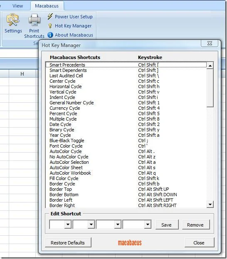Switch to the View ribbon tab
The width and height of the screenshot is (227, 259).
pos(18,6)
